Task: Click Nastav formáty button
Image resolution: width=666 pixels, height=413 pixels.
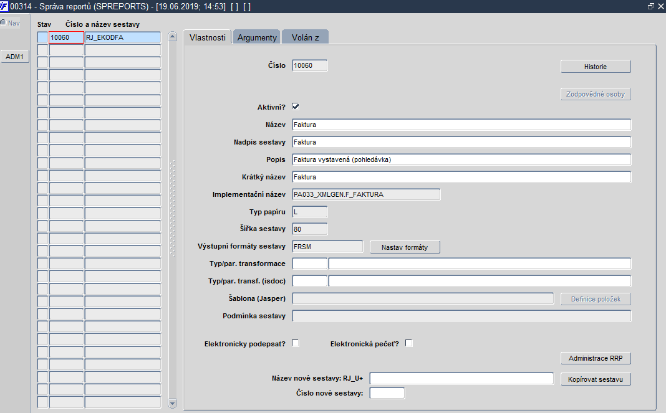Action: click(405, 247)
